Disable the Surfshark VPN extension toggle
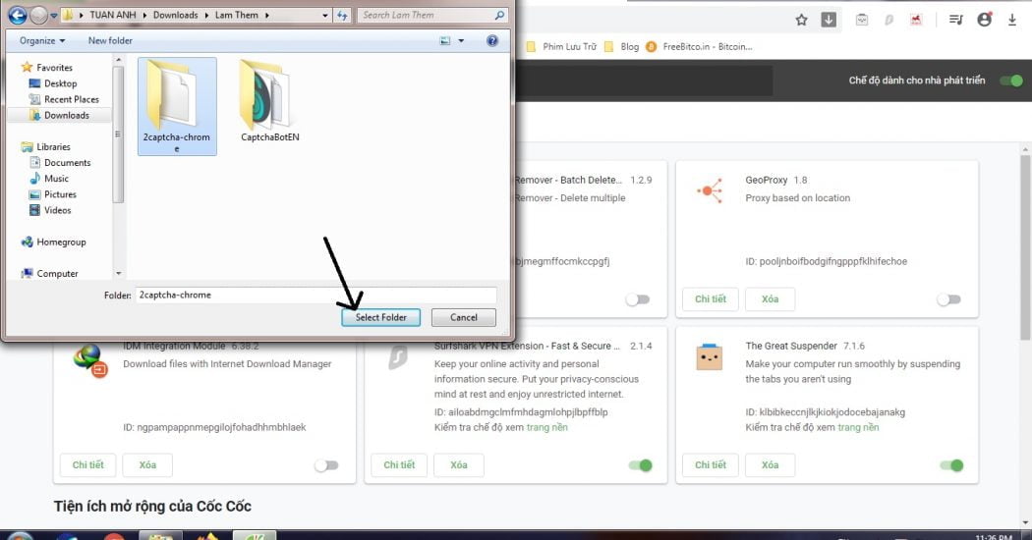Screen dimensions: 1032x540 640,465
